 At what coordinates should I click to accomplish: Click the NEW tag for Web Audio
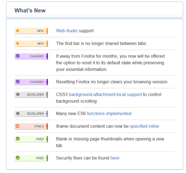pyautogui.click(x=40, y=31)
